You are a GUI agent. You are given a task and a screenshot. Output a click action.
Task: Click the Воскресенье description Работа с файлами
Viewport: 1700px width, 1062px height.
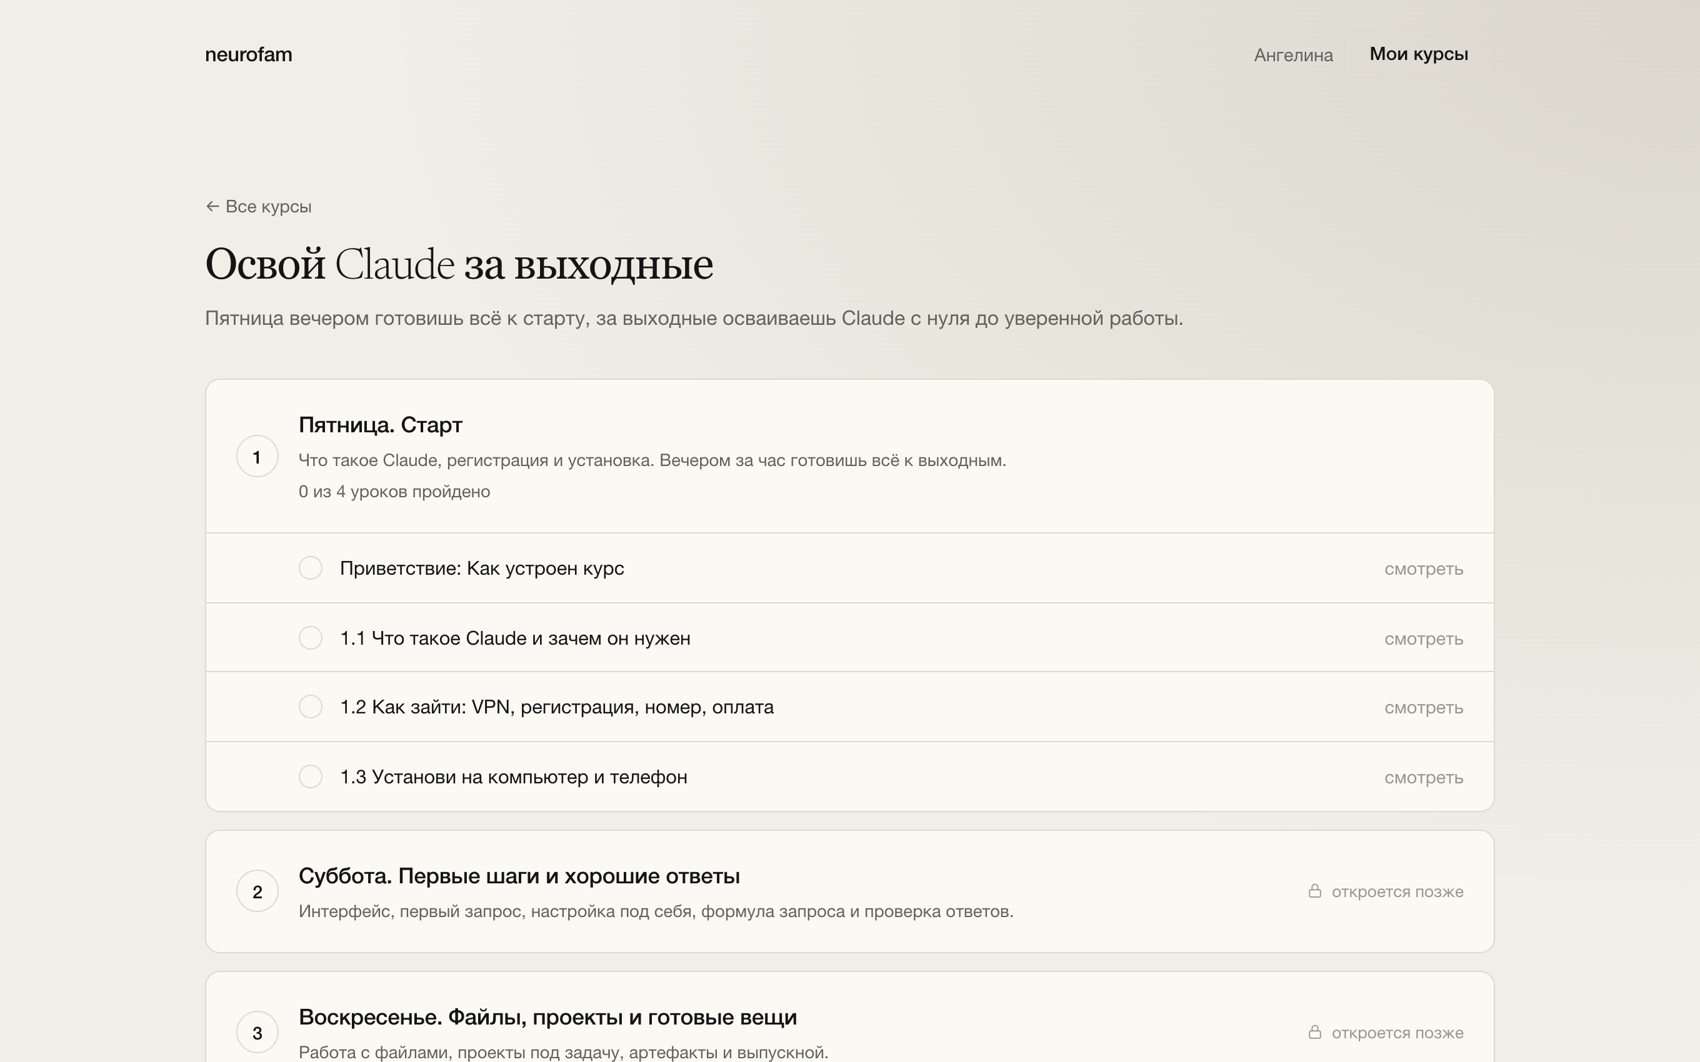(x=563, y=1052)
